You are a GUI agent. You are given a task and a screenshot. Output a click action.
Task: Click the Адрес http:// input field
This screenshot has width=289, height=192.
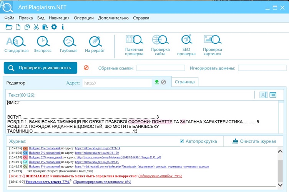pos(117,83)
